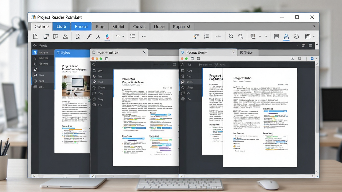Viewport: 342px width, 192px height.
Task: Select the Remet ribbon tab
Action: (81, 27)
